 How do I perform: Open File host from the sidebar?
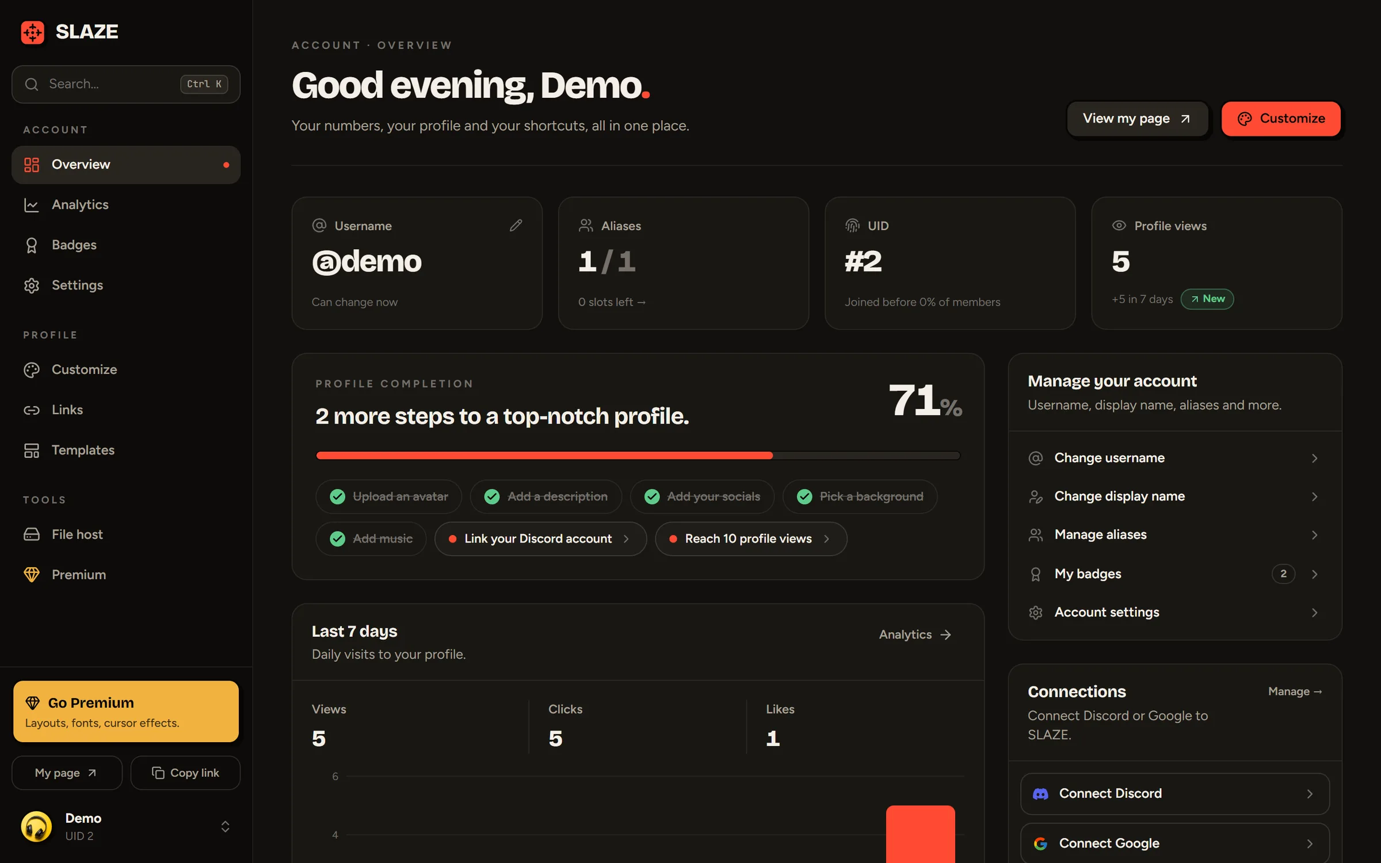coord(126,534)
